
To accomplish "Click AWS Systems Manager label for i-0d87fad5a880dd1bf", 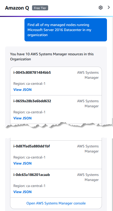I will pos(88,149).
